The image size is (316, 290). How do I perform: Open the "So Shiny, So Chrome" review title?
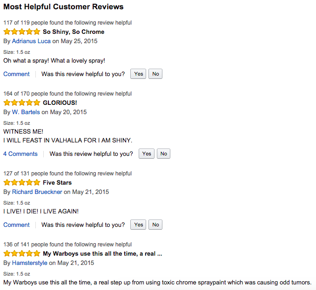74,32
